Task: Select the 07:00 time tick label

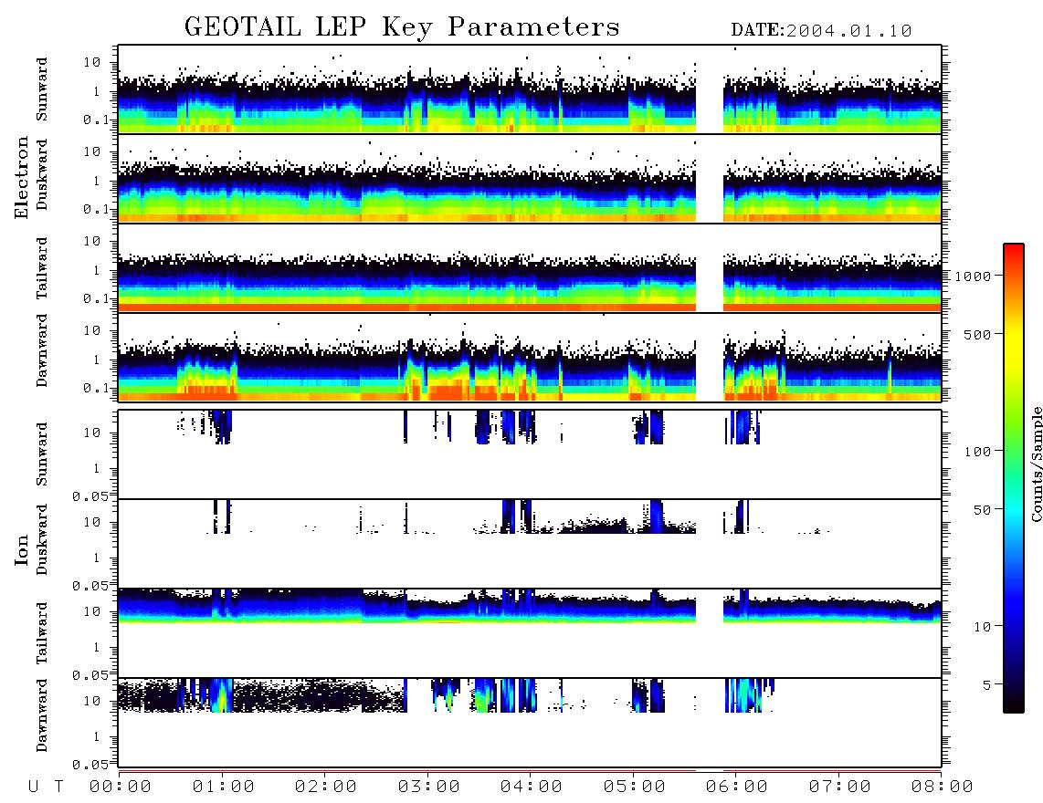Action: (840, 787)
